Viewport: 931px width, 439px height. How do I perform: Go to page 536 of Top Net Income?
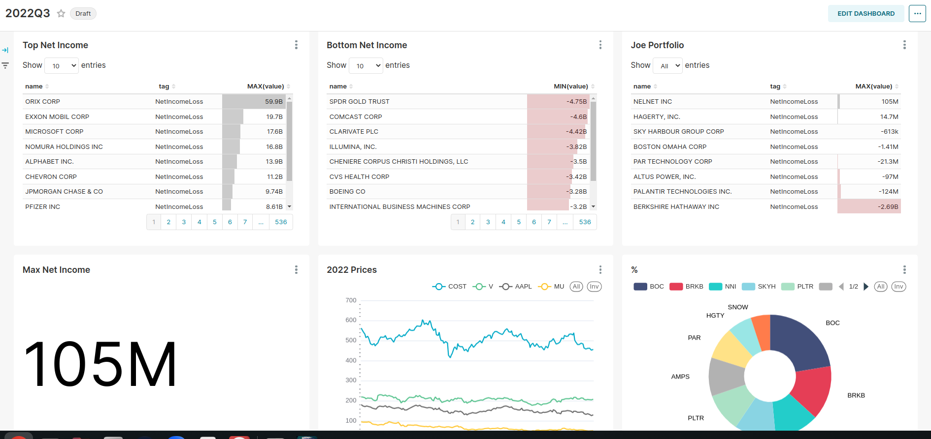click(x=281, y=222)
